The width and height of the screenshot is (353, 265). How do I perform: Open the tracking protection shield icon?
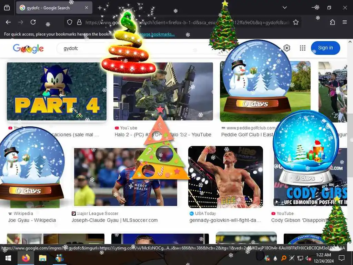[x=70, y=22]
